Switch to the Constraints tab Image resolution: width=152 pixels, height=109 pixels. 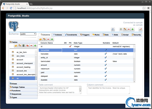71,35
